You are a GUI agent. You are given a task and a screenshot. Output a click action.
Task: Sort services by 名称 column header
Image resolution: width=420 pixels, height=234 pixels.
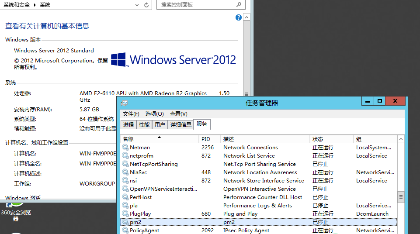[160, 139]
